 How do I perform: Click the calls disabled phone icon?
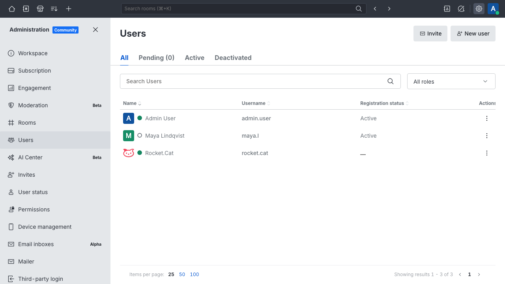461,9
